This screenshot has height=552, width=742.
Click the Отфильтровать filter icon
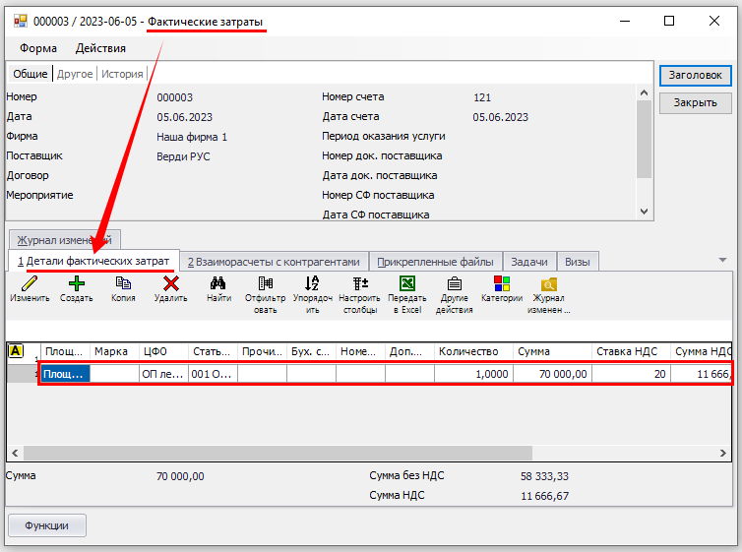click(265, 284)
